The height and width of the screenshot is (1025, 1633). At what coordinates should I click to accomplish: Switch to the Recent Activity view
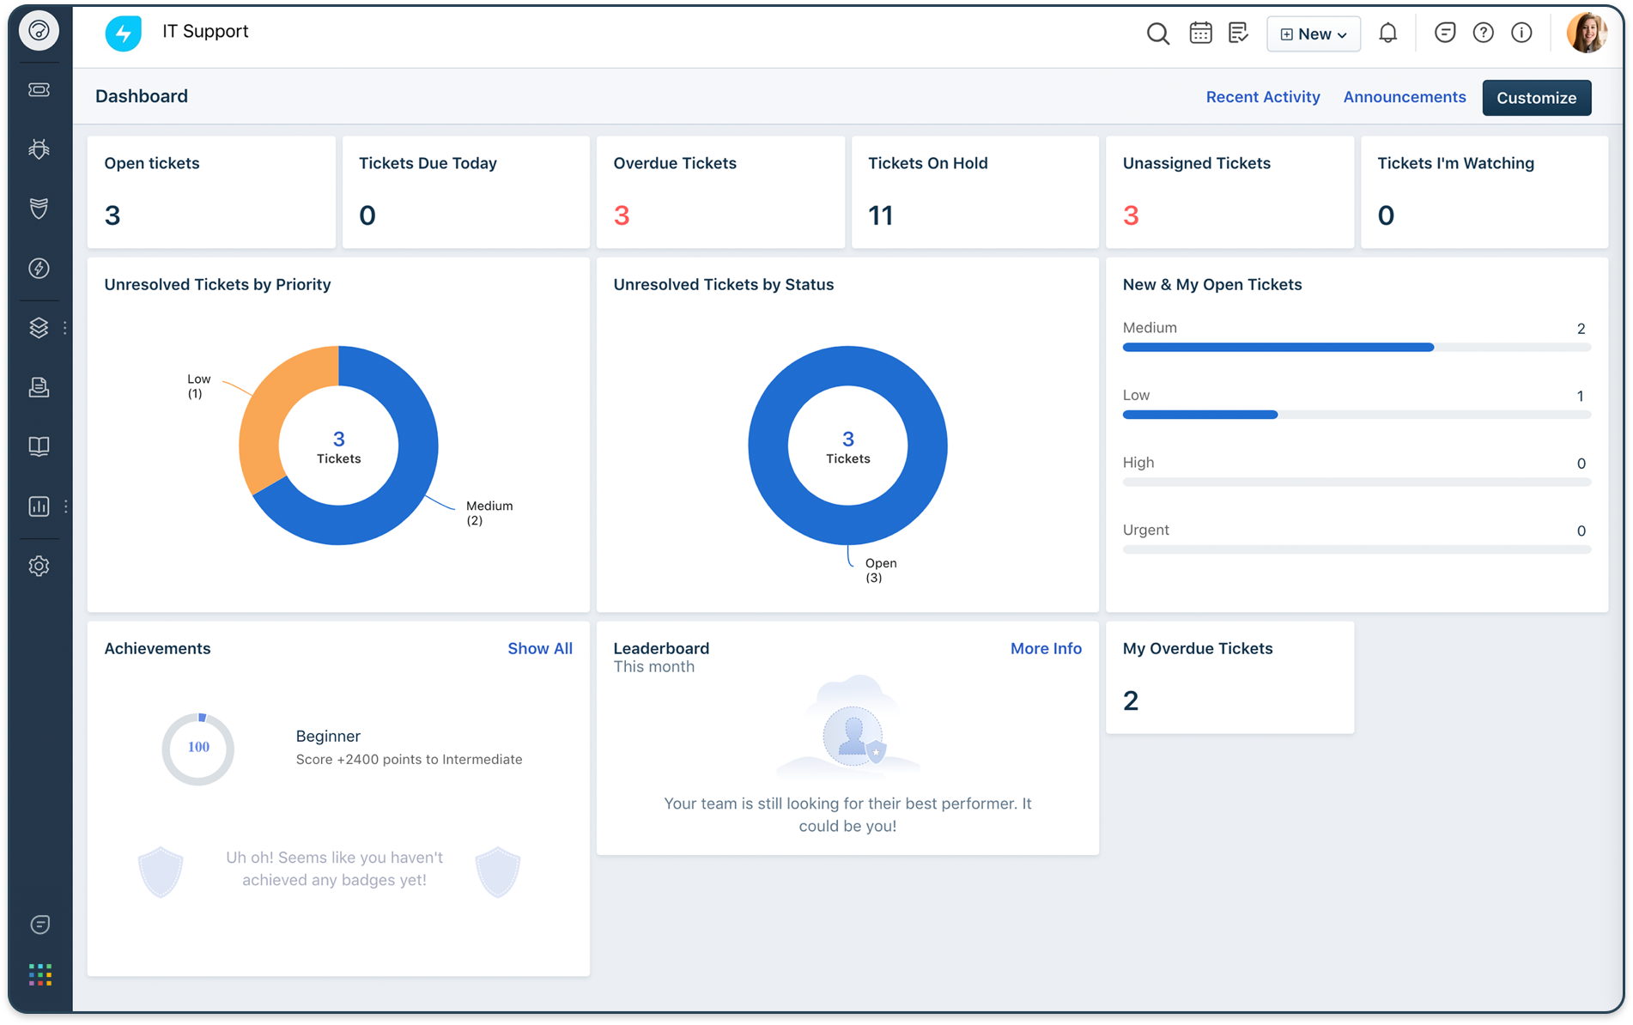click(1263, 97)
